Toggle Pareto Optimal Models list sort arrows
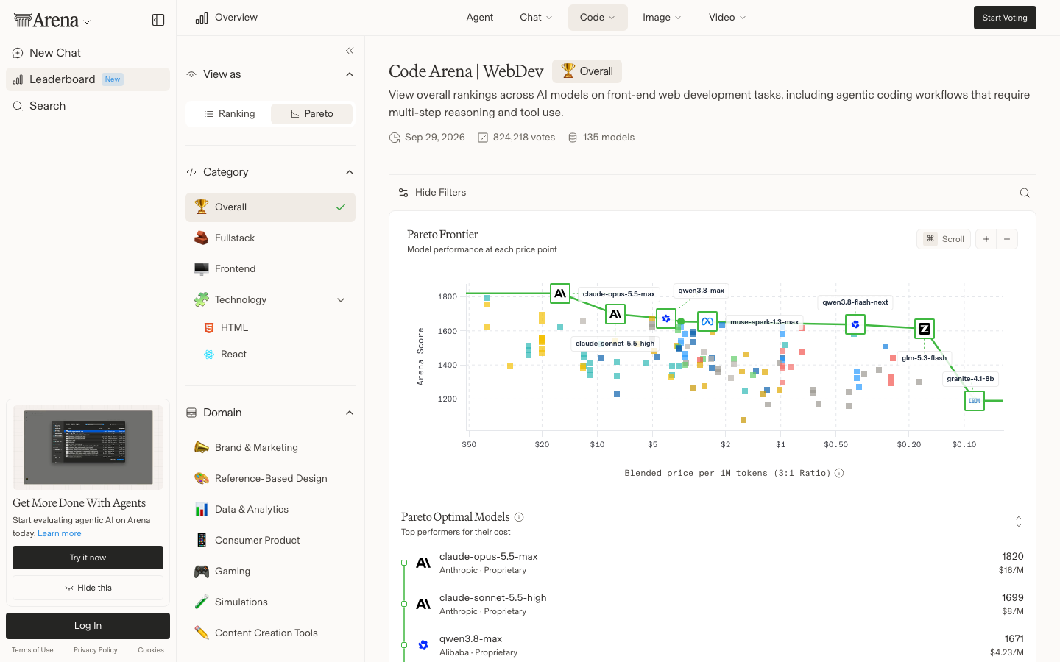This screenshot has width=1060, height=662. [x=1019, y=522]
